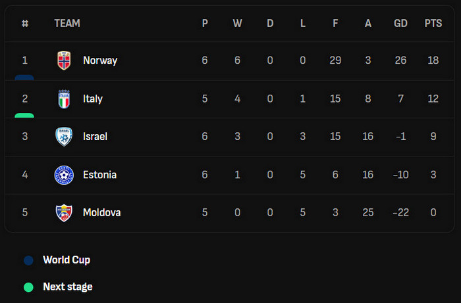Viewport: 461px width, 303px height.
Task: Click the green Next stage legend dot
Action: point(28,287)
